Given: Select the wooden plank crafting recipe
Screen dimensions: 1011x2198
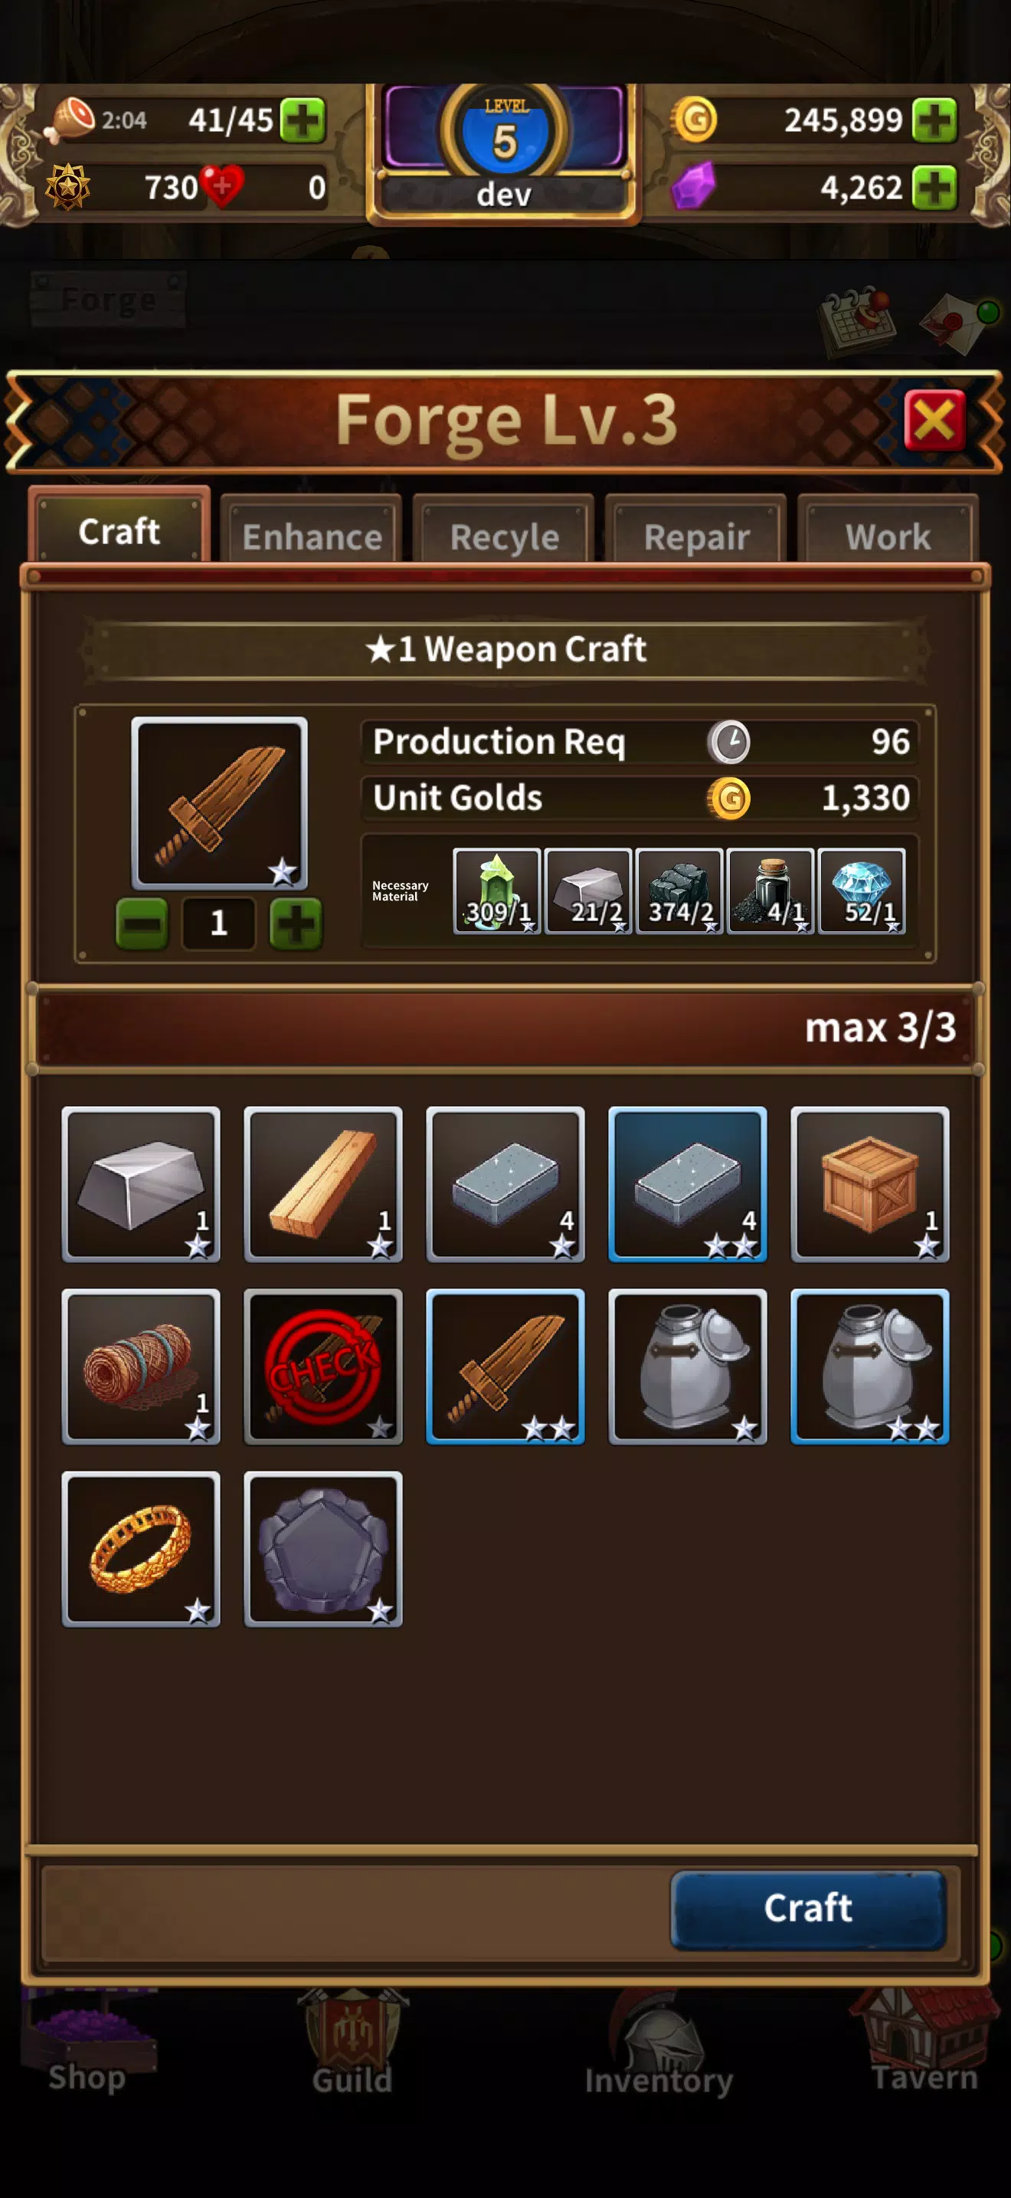Looking at the screenshot, I should pos(323,1183).
